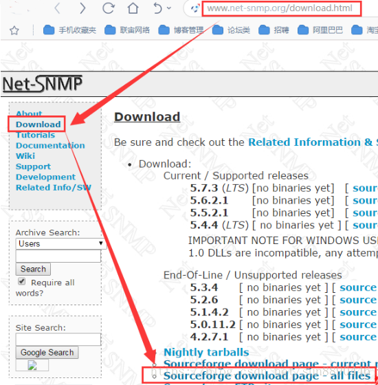
Task: Open the 招聘 bookmarks folder
Action: [x=274, y=30]
